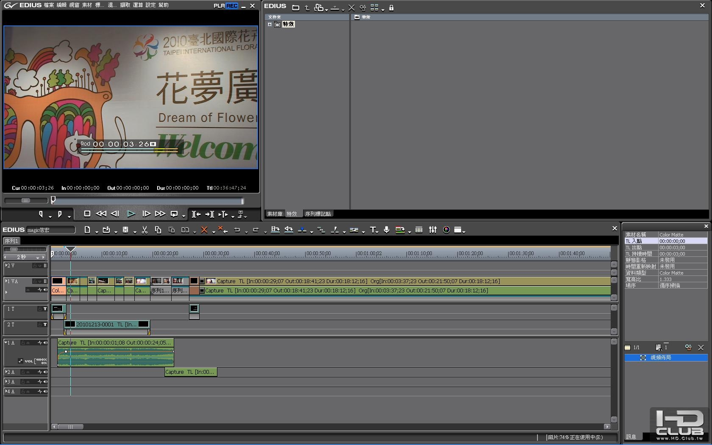Delete the applied filter in information panel

pos(701,348)
